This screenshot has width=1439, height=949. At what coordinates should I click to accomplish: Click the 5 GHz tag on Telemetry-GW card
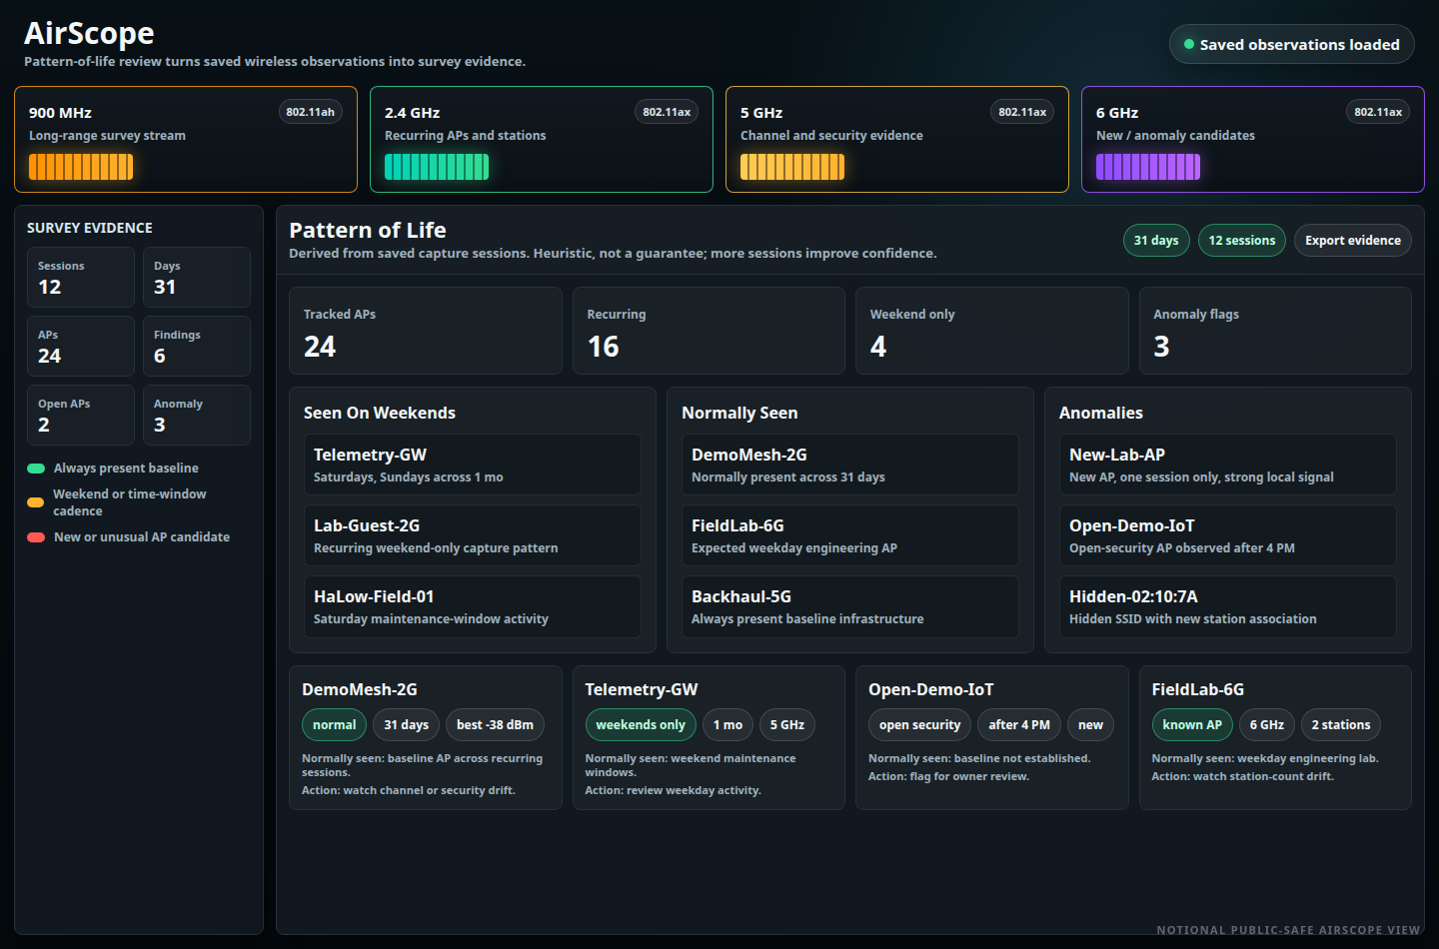click(787, 725)
